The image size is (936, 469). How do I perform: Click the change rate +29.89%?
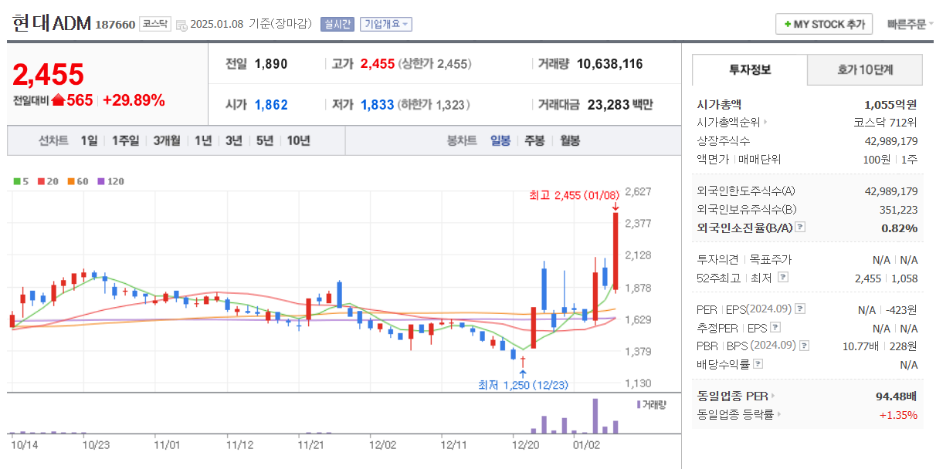point(134,100)
